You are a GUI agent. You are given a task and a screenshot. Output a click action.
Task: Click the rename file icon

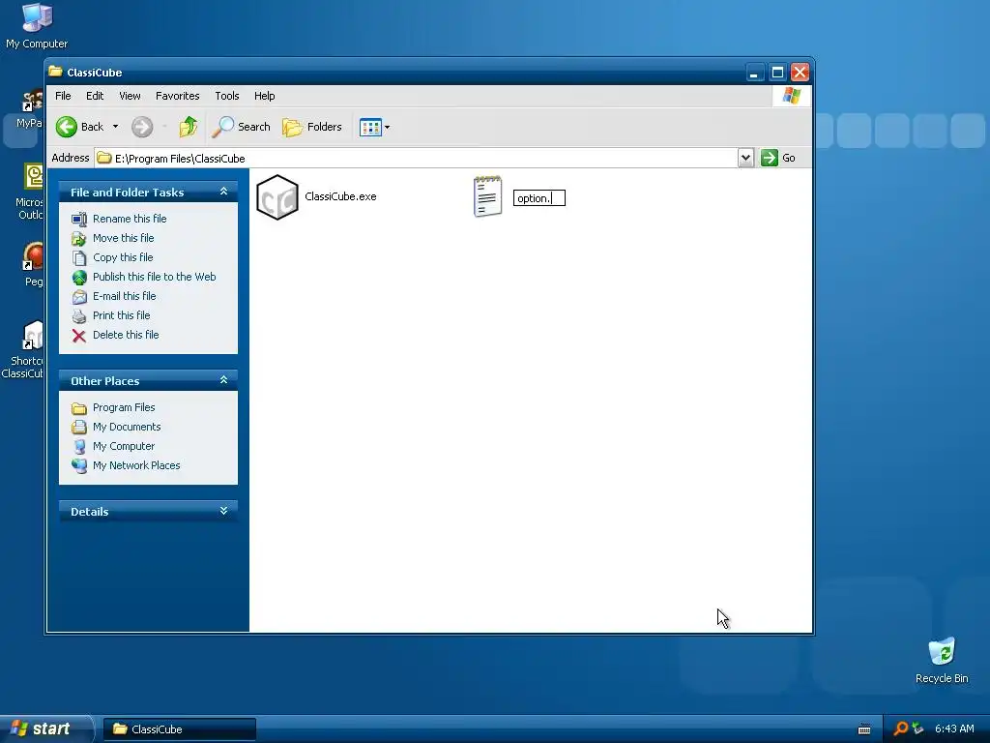79,220
